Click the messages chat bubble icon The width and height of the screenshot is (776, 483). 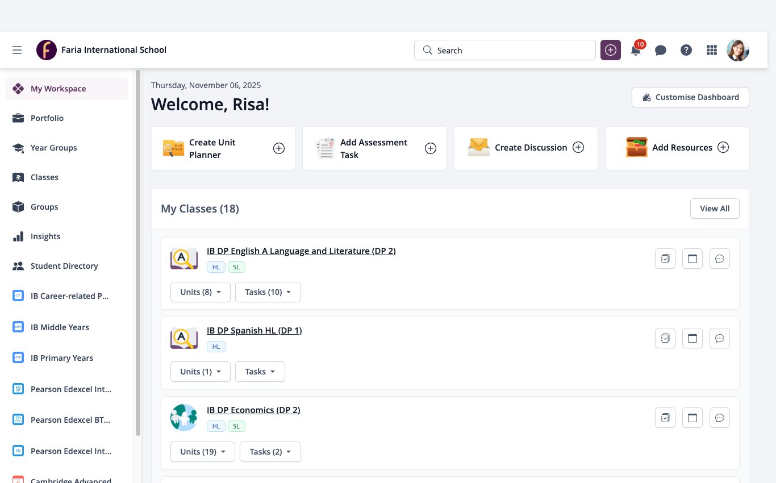coord(661,50)
